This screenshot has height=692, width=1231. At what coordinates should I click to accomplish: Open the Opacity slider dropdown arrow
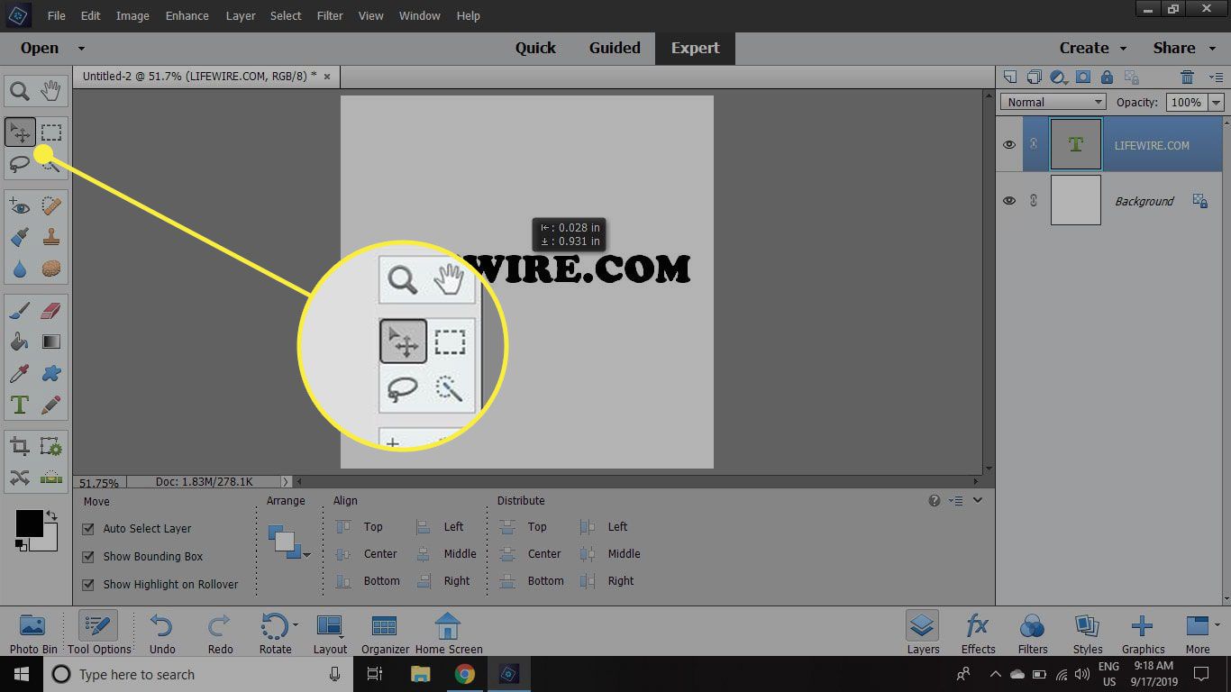[1217, 103]
